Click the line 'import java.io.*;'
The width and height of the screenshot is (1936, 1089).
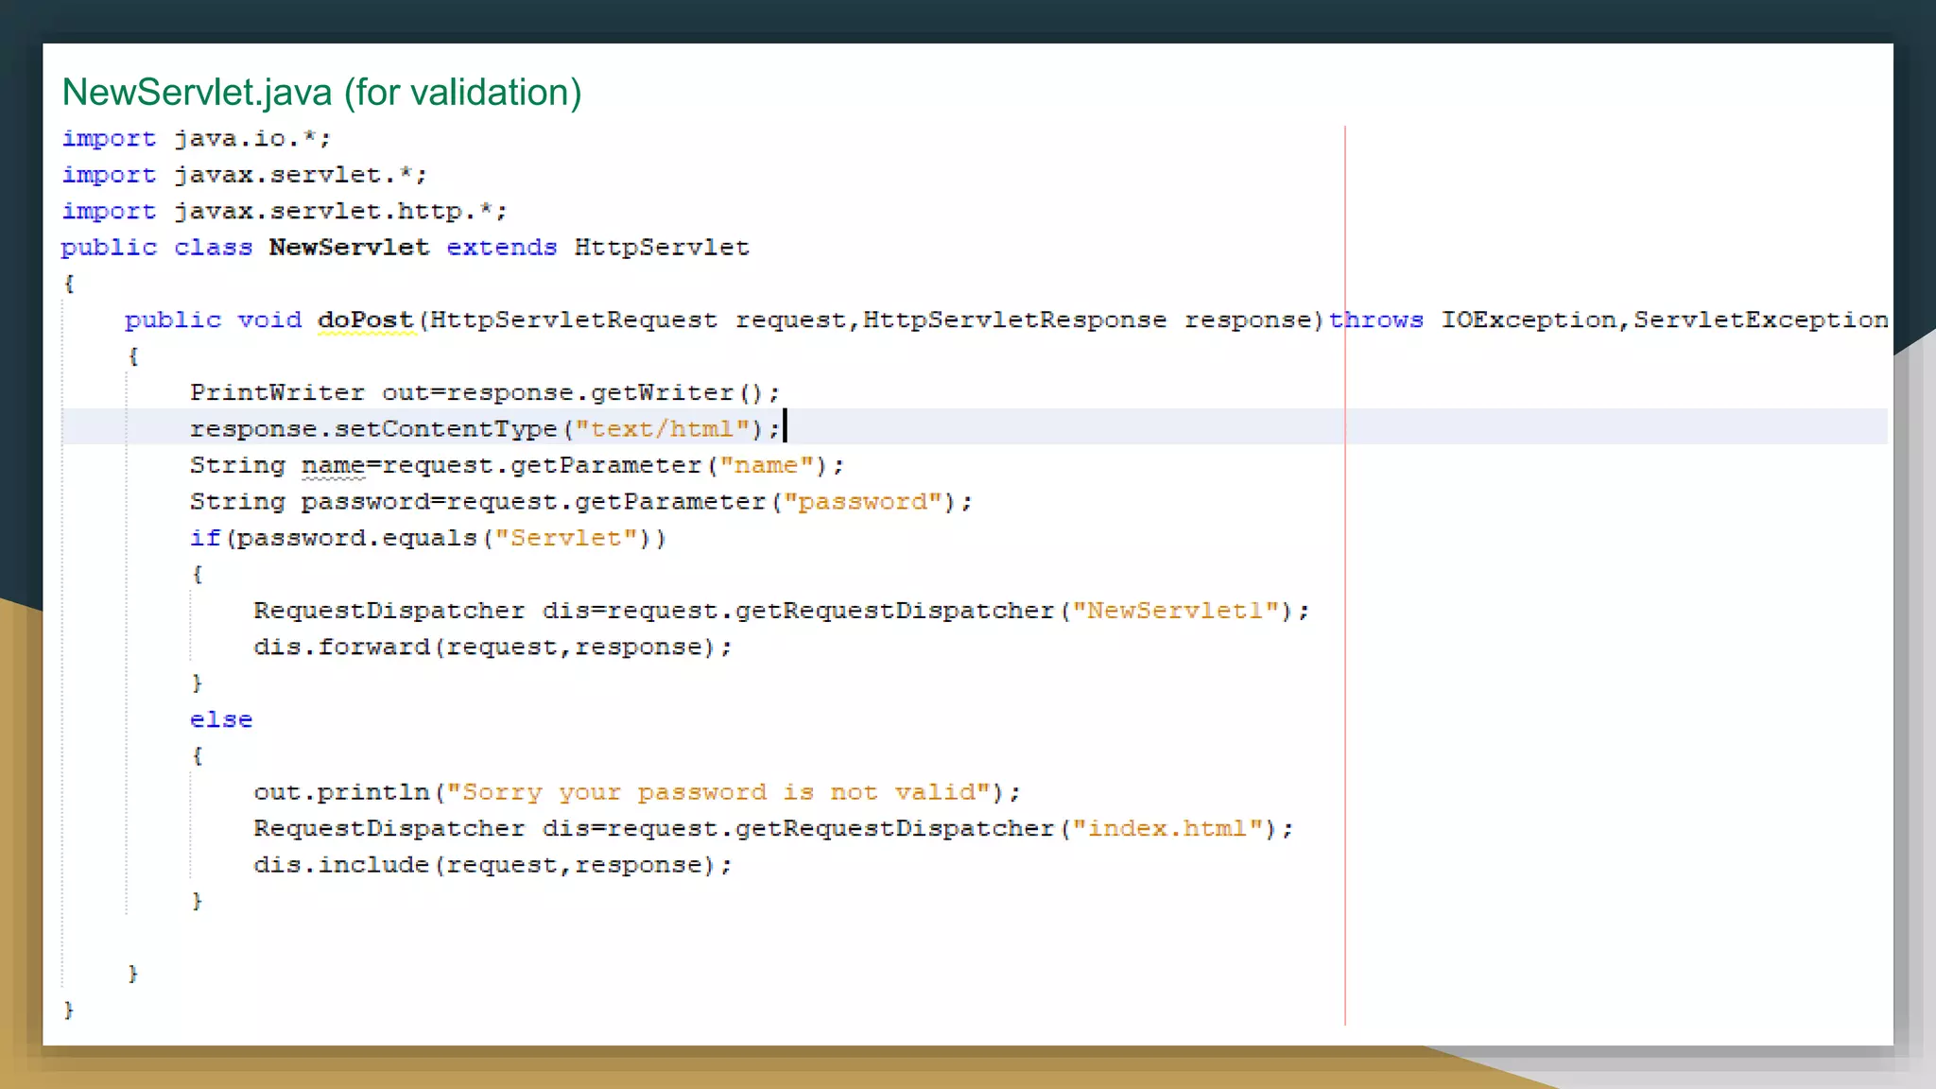pos(197,139)
